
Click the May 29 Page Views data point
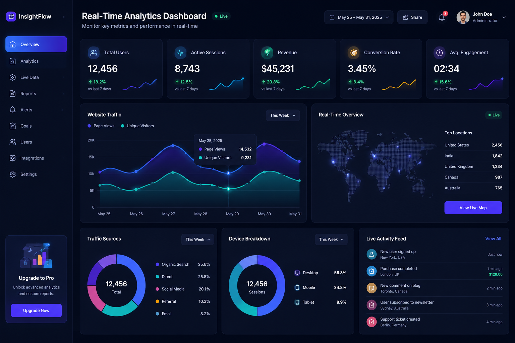click(228, 173)
